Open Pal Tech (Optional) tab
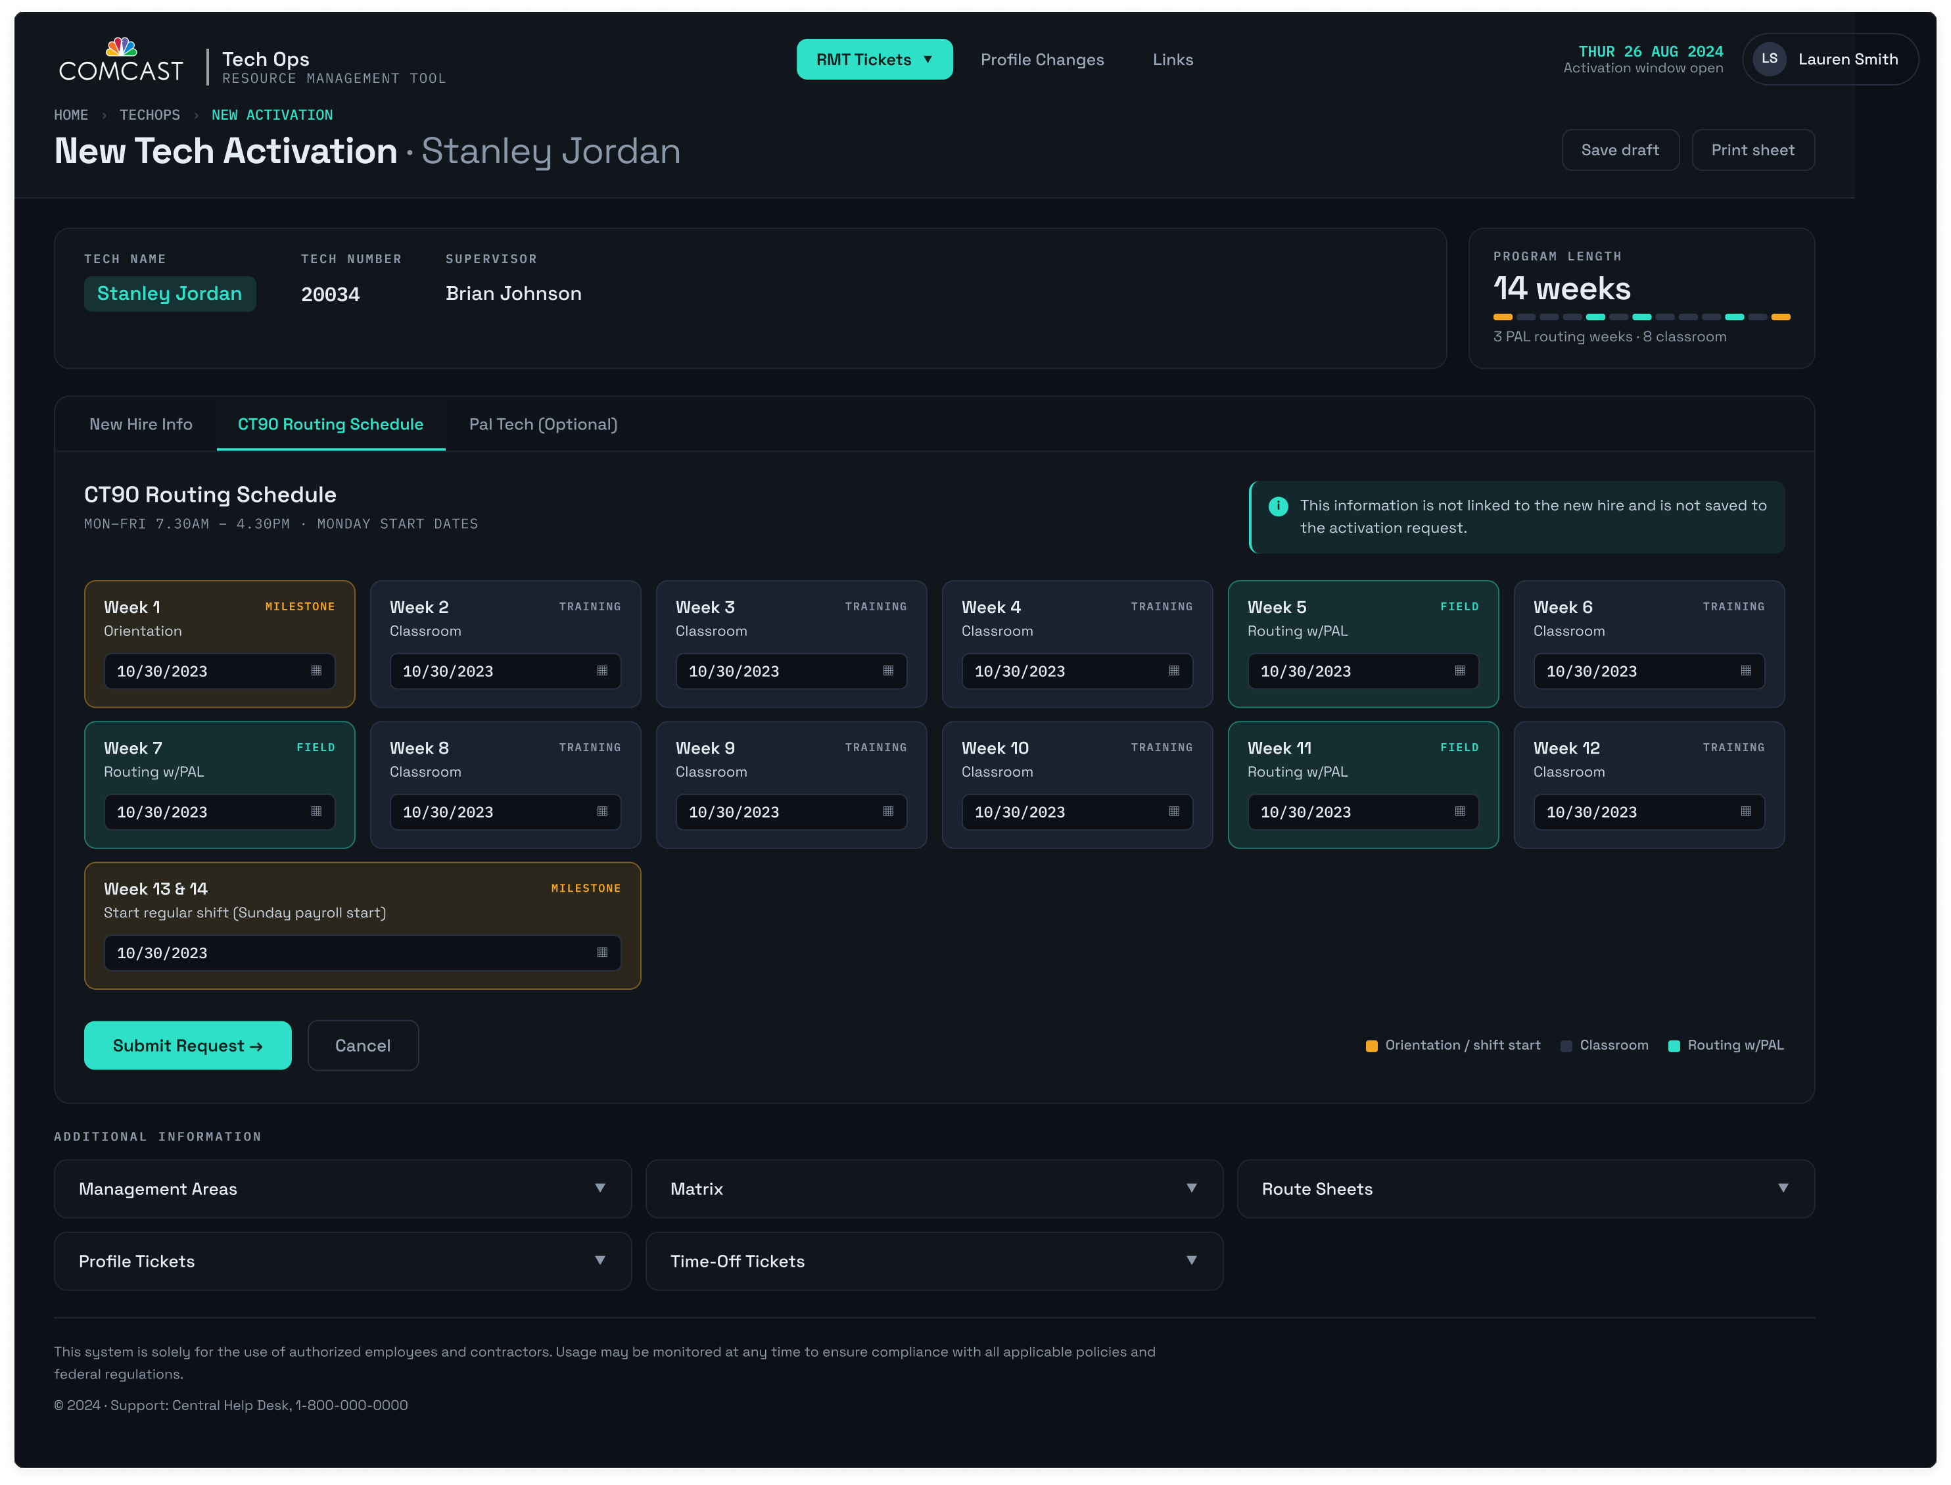Screen dimensions: 1951x1485 542,424
